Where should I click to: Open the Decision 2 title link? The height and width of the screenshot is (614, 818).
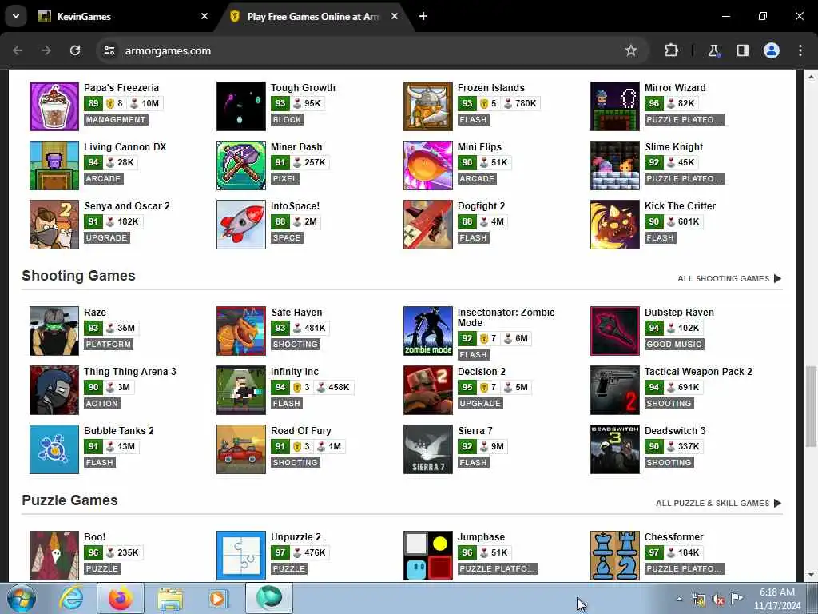482,372
